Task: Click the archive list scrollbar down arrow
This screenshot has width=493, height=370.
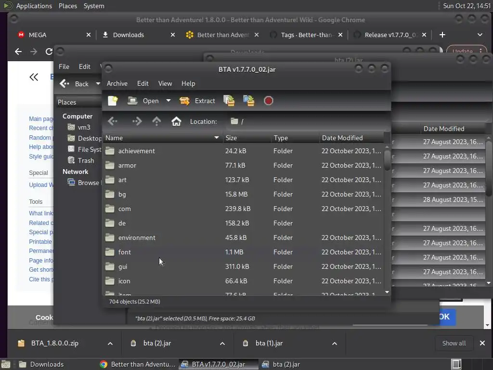Action: 387,292
